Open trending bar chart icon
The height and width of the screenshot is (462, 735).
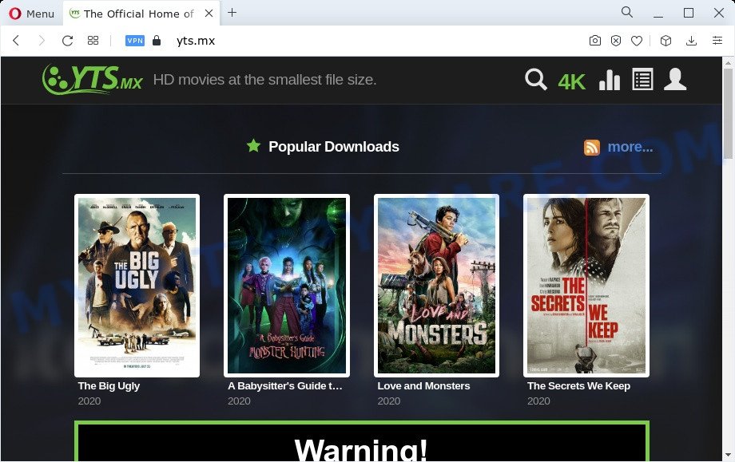(x=610, y=80)
